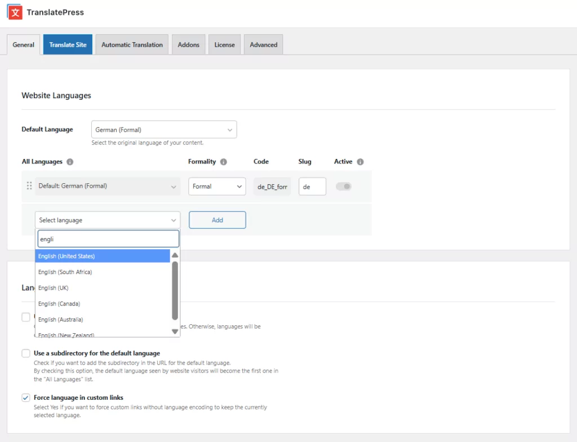Click scroll down arrow in language list
Image resolution: width=577 pixels, height=442 pixels.
coord(175,331)
